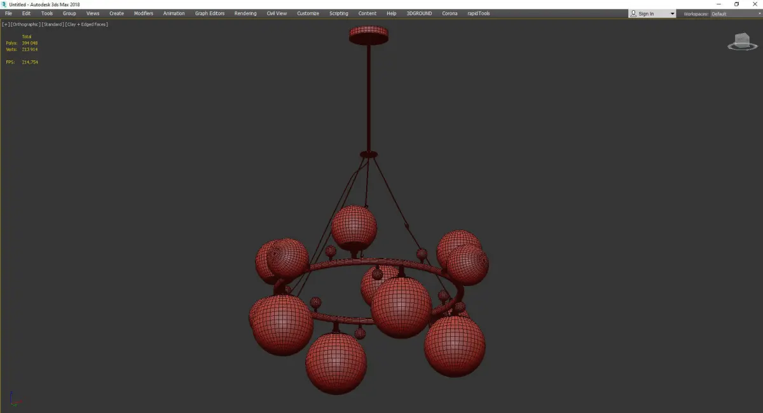Open the Content menu
The width and height of the screenshot is (763, 413).
367,13
